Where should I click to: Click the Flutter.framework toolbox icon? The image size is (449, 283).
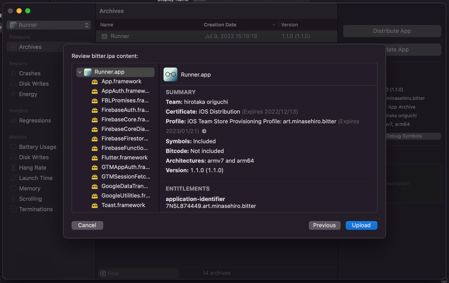(95, 158)
